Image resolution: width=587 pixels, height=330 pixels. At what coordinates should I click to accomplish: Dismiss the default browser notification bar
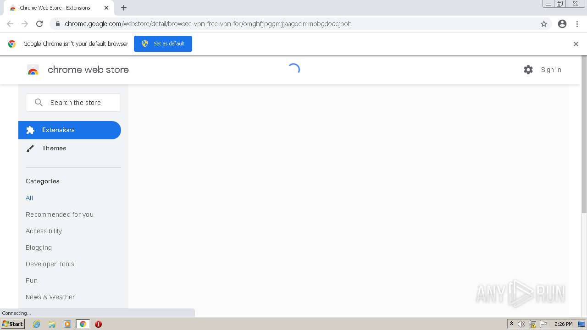[576, 44]
